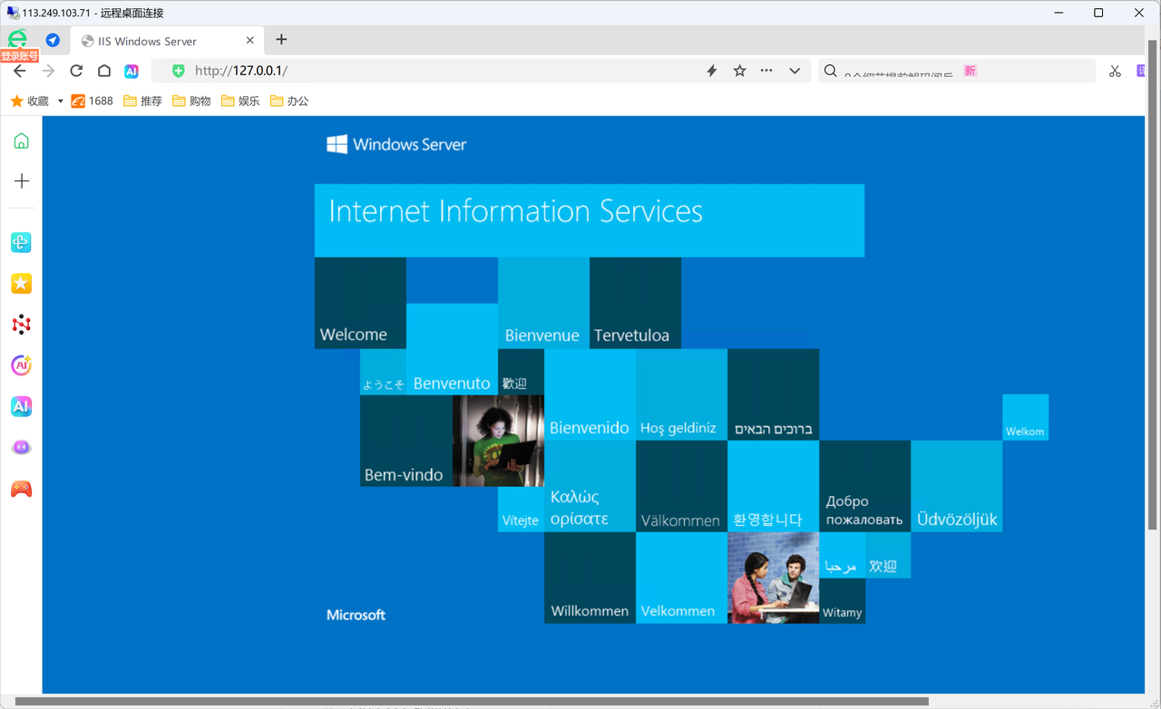Click the AI icon beside address bar
Screen dimensions: 1161x709
[132, 71]
